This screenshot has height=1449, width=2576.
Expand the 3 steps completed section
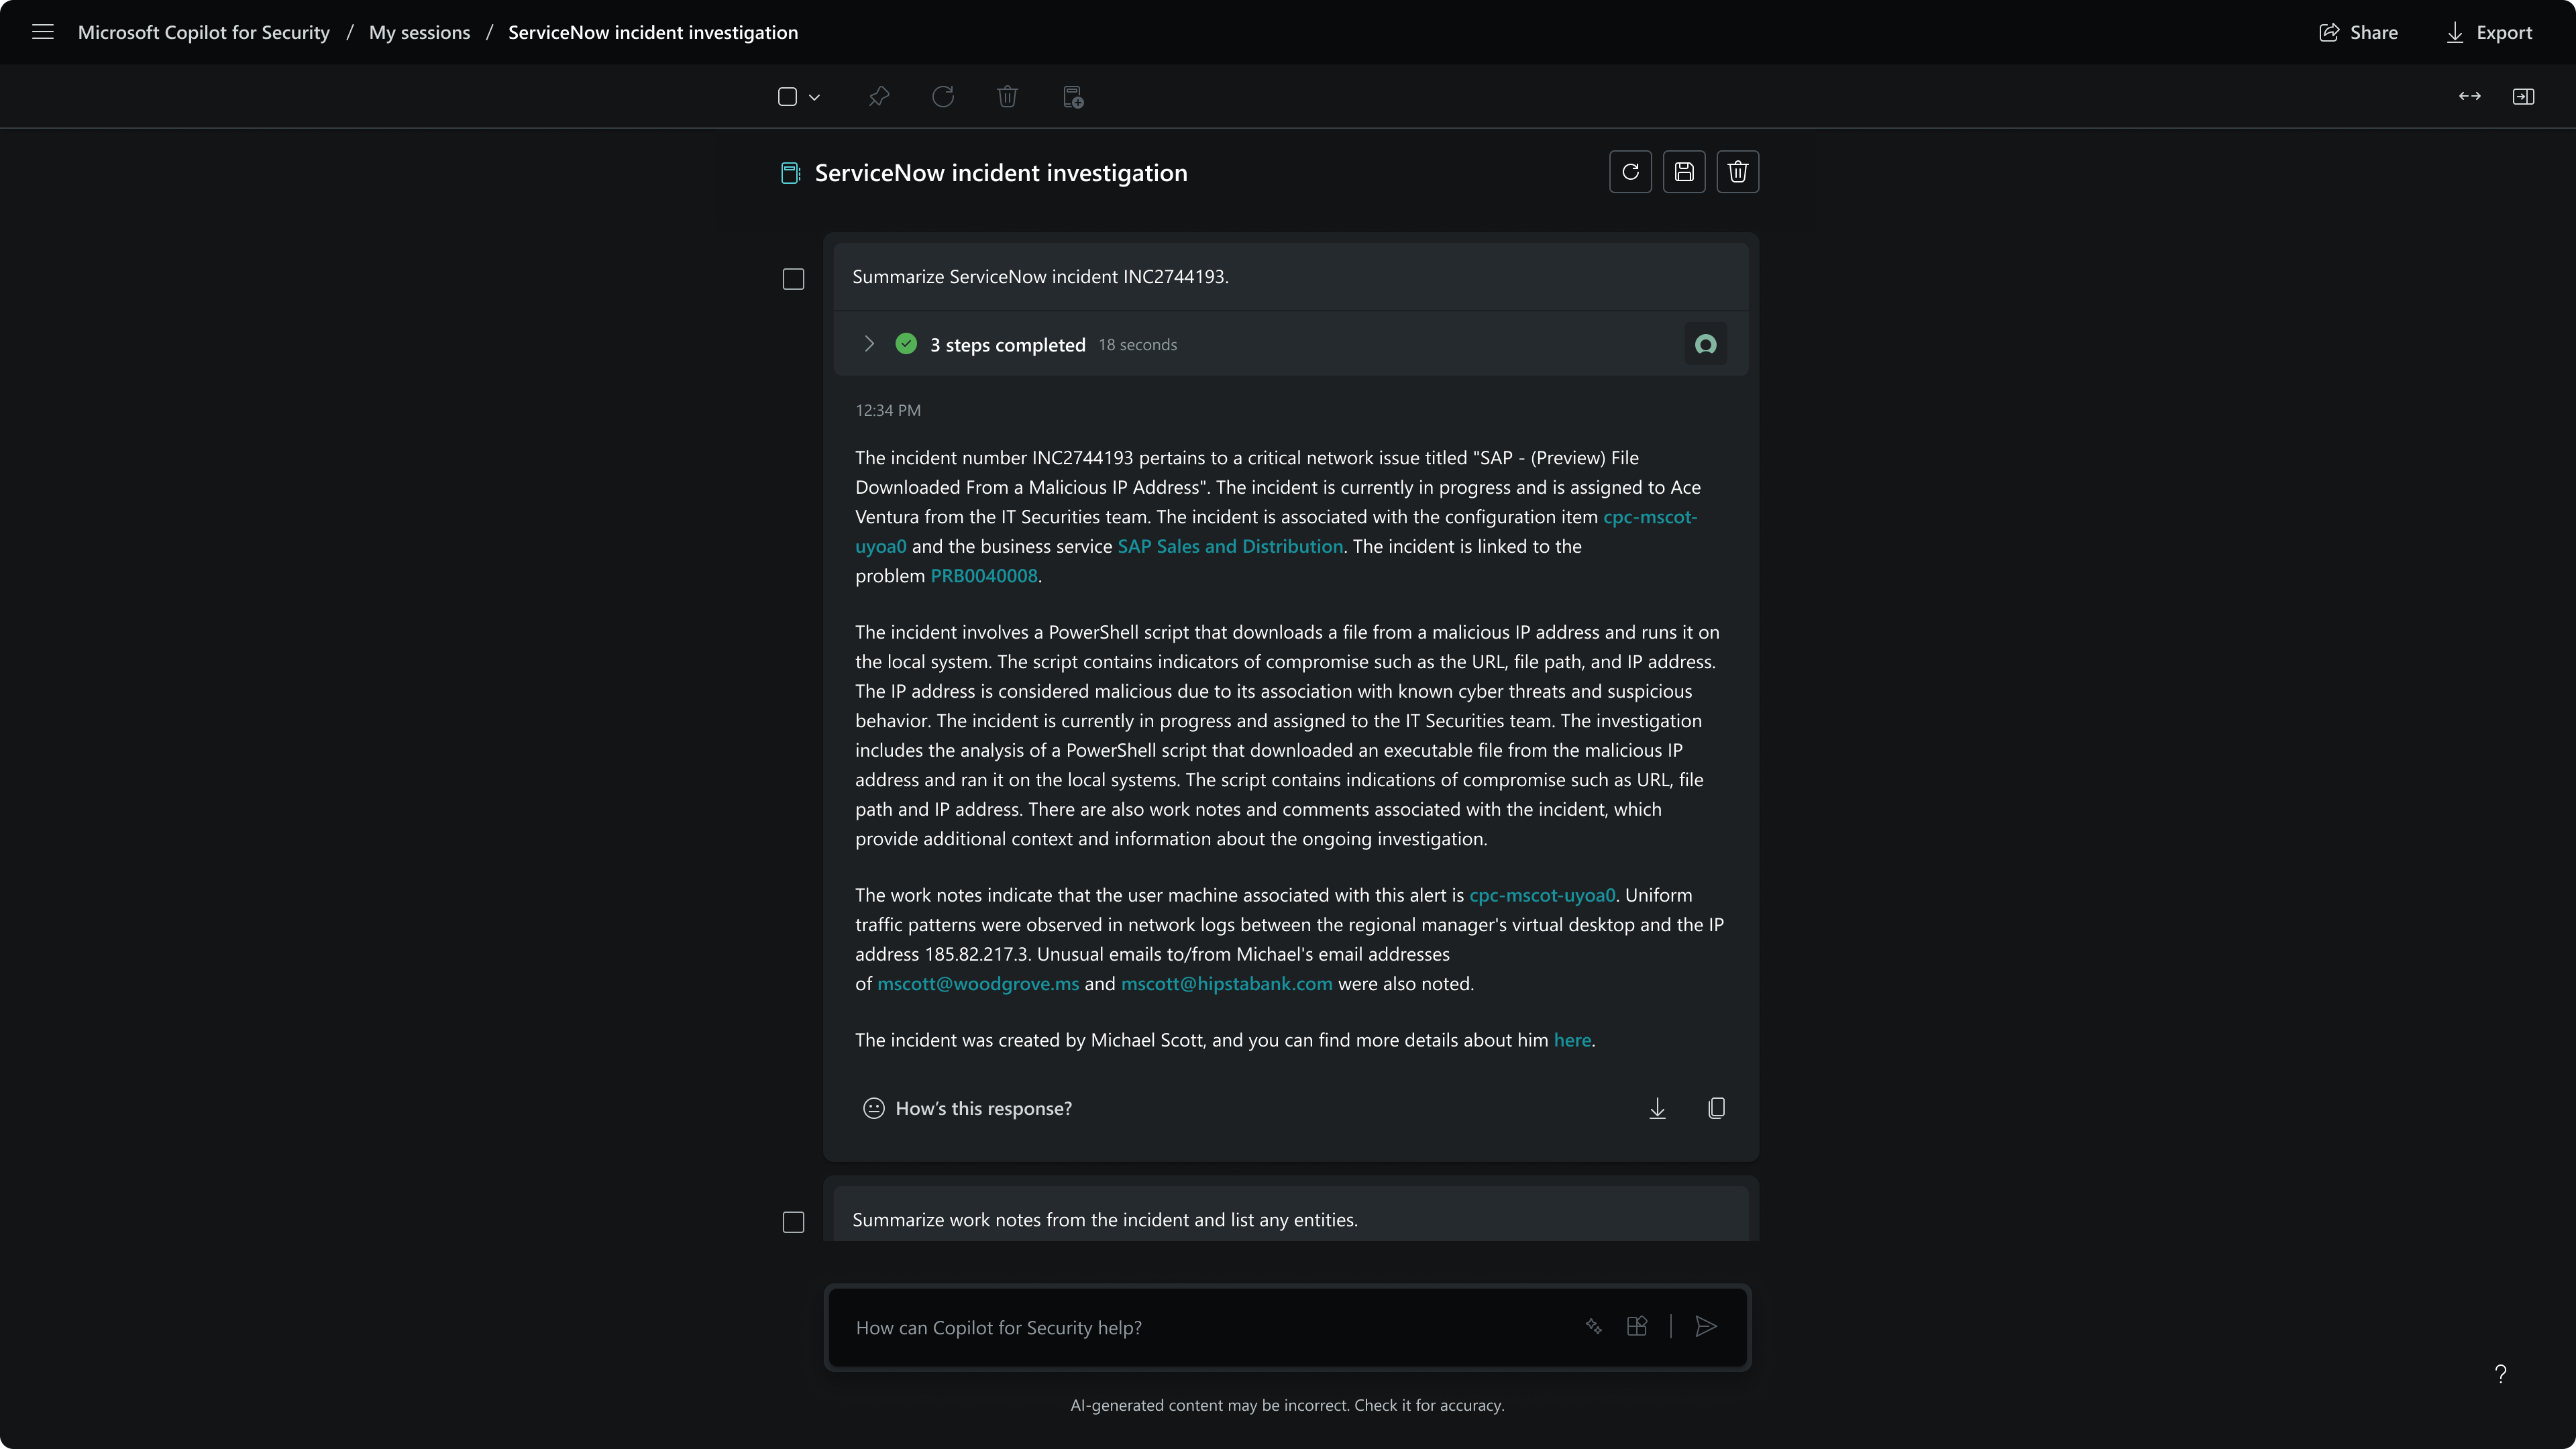pos(868,344)
